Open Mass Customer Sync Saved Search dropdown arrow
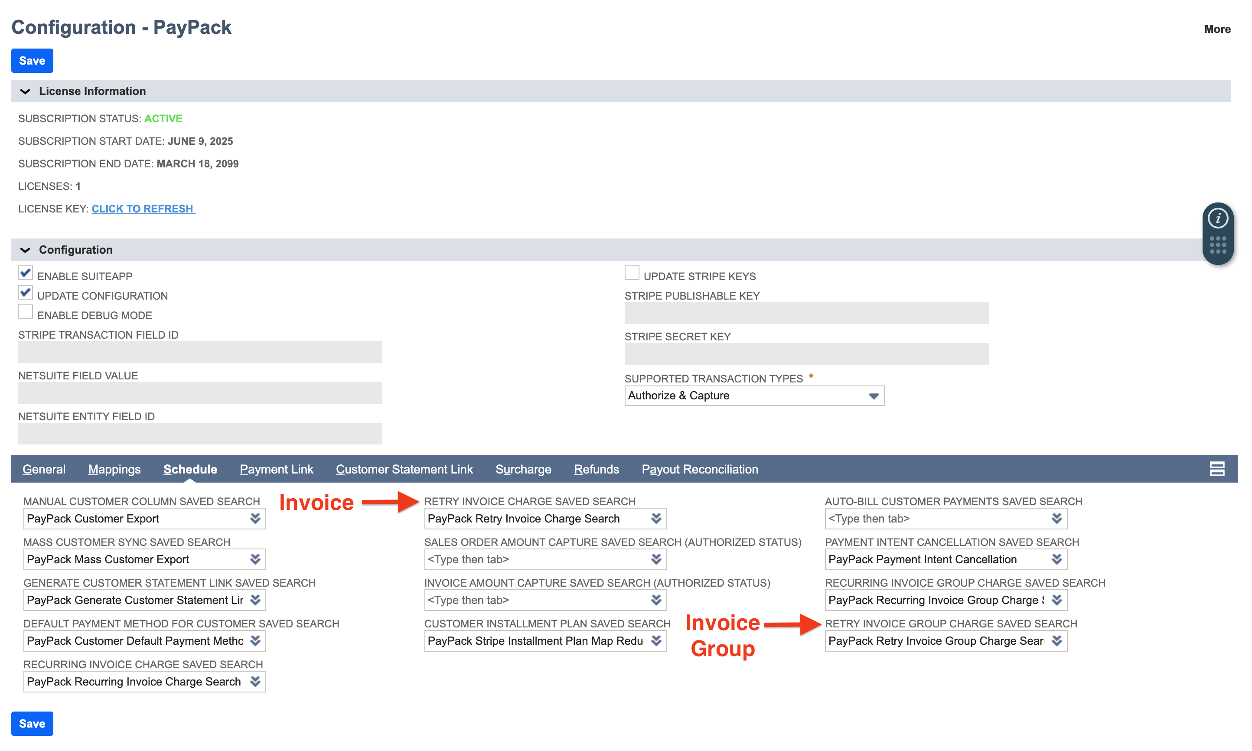The height and width of the screenshot is (751, 1252). point(255,559)
